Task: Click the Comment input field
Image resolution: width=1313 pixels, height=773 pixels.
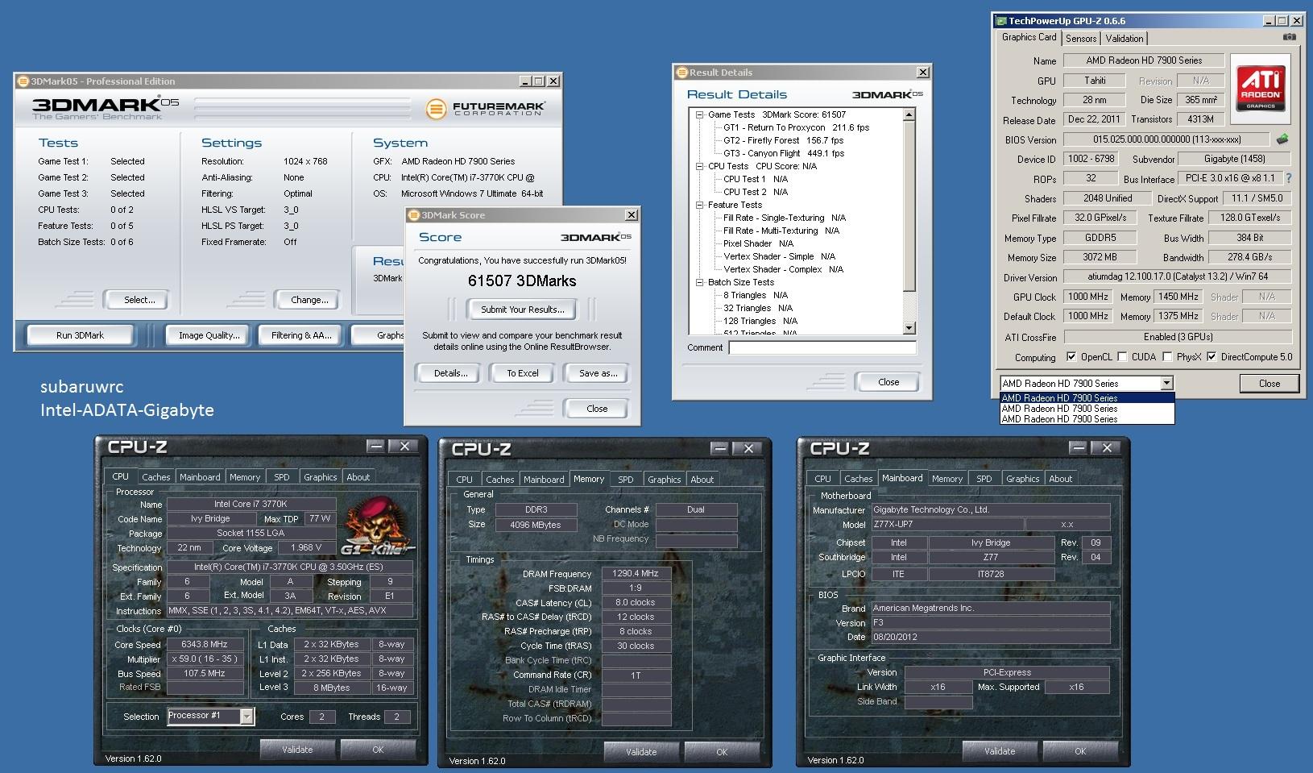Action: 822,348
